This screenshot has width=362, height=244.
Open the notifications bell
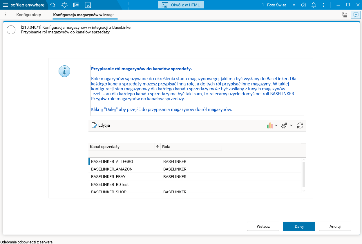coord(314,5)
